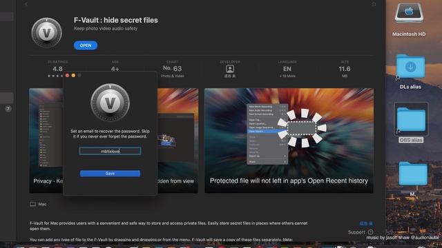The height and width of the screenshot is (248, 442).
Task: Click the EN language value
Action: pyautogui.click(x=287, y=69)
